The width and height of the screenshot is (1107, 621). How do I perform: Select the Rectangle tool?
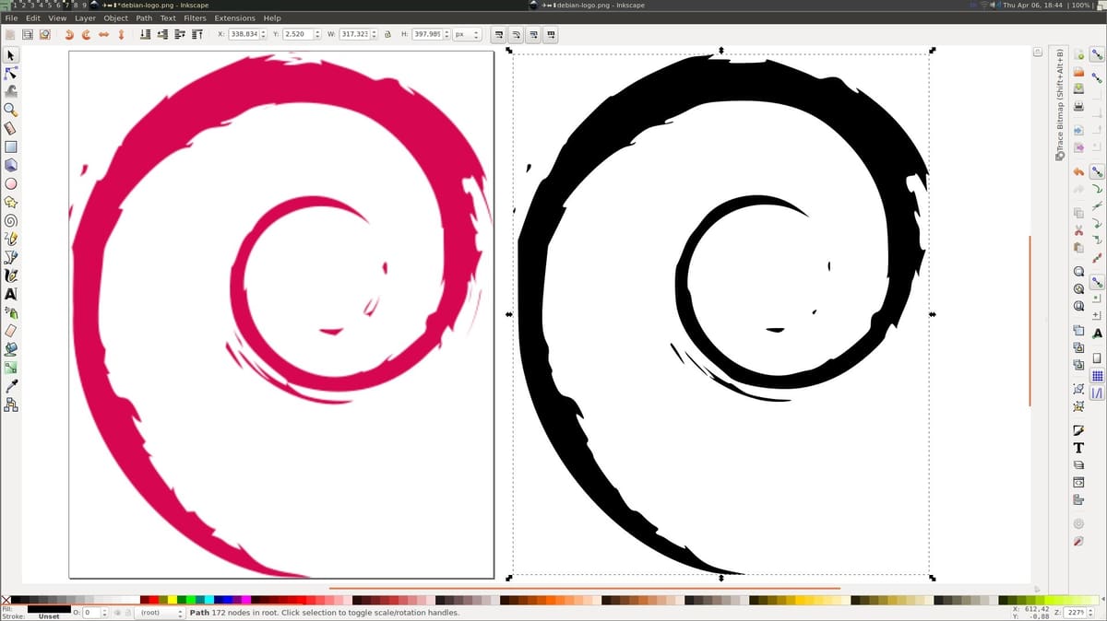point(11,146)
